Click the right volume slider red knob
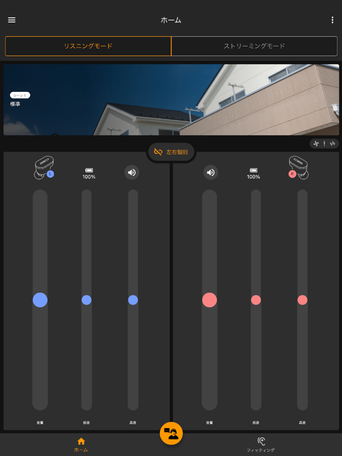The height and width of the screenshot is (456, 342). 210,300
